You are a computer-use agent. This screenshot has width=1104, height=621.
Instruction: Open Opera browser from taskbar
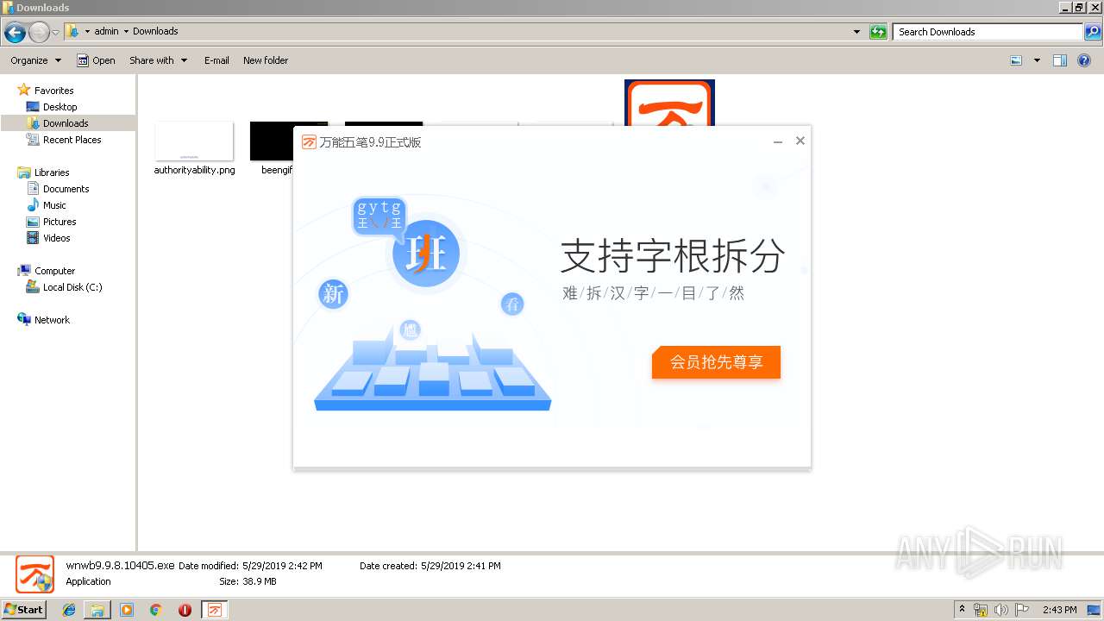[x=185, y=610]
